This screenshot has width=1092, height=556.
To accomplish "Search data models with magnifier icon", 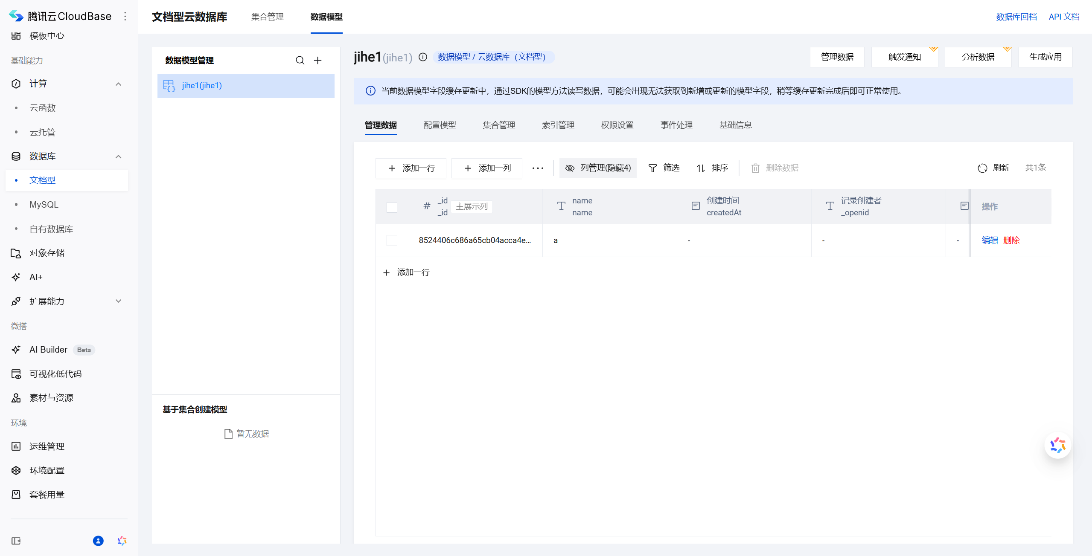I will click(300, 61).
